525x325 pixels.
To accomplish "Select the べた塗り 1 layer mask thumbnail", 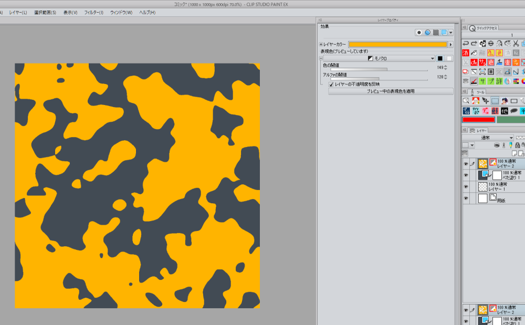I will pos(497,175).
